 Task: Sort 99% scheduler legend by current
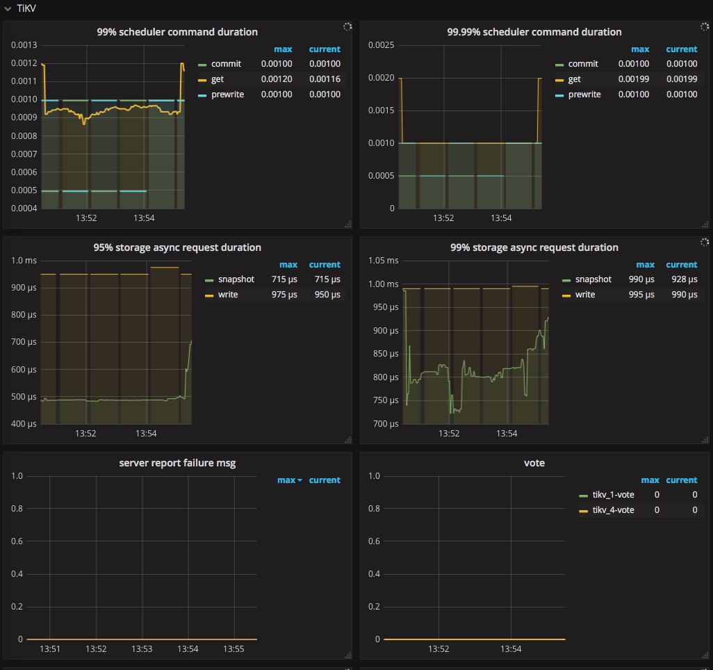pyautogui.click(x=325, y=49)
